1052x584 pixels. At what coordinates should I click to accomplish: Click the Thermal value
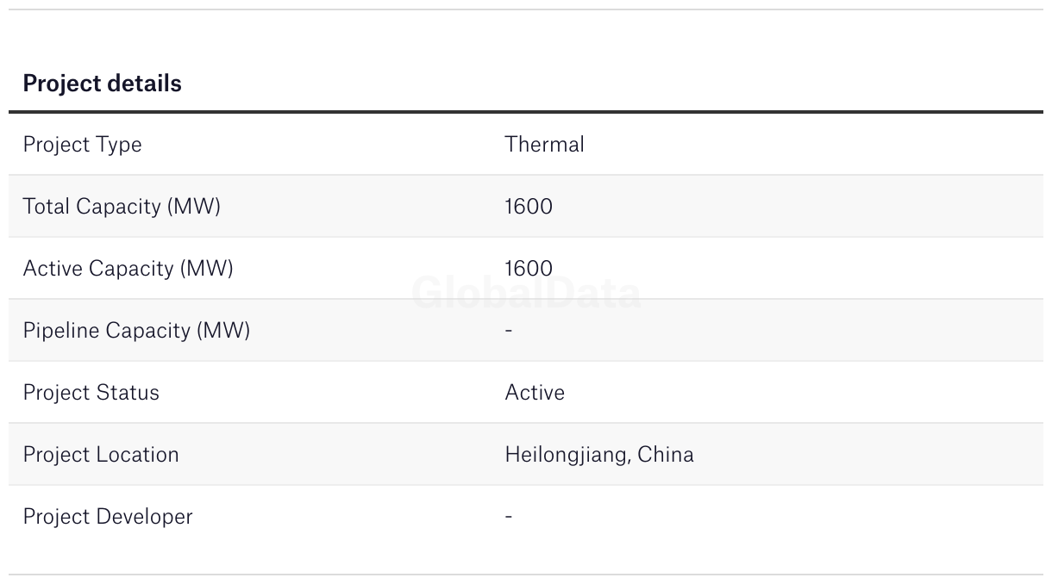click(544, 144)
